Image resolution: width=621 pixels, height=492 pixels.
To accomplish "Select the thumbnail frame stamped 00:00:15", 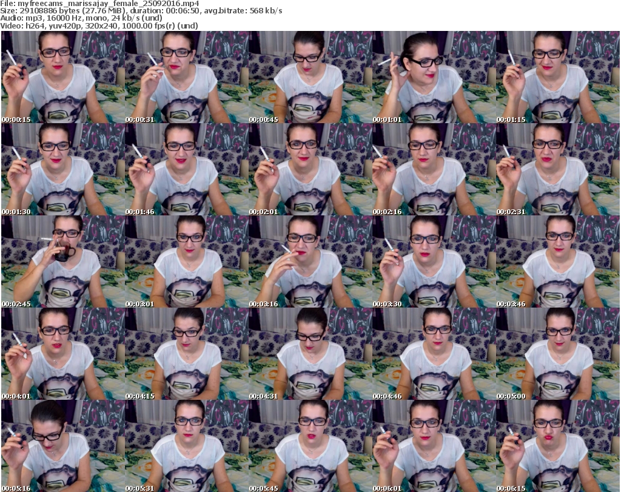I will pyautogui.click(x=63, y=77).
